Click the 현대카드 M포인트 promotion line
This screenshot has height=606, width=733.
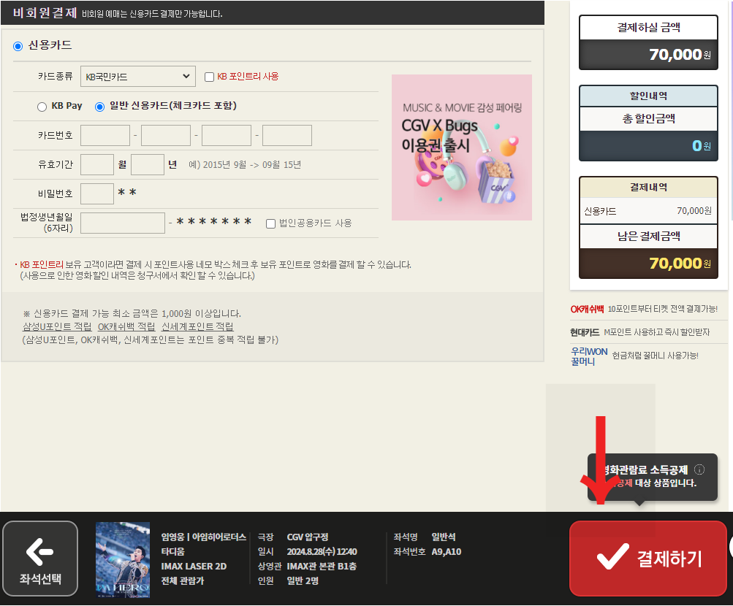[639, 332]
